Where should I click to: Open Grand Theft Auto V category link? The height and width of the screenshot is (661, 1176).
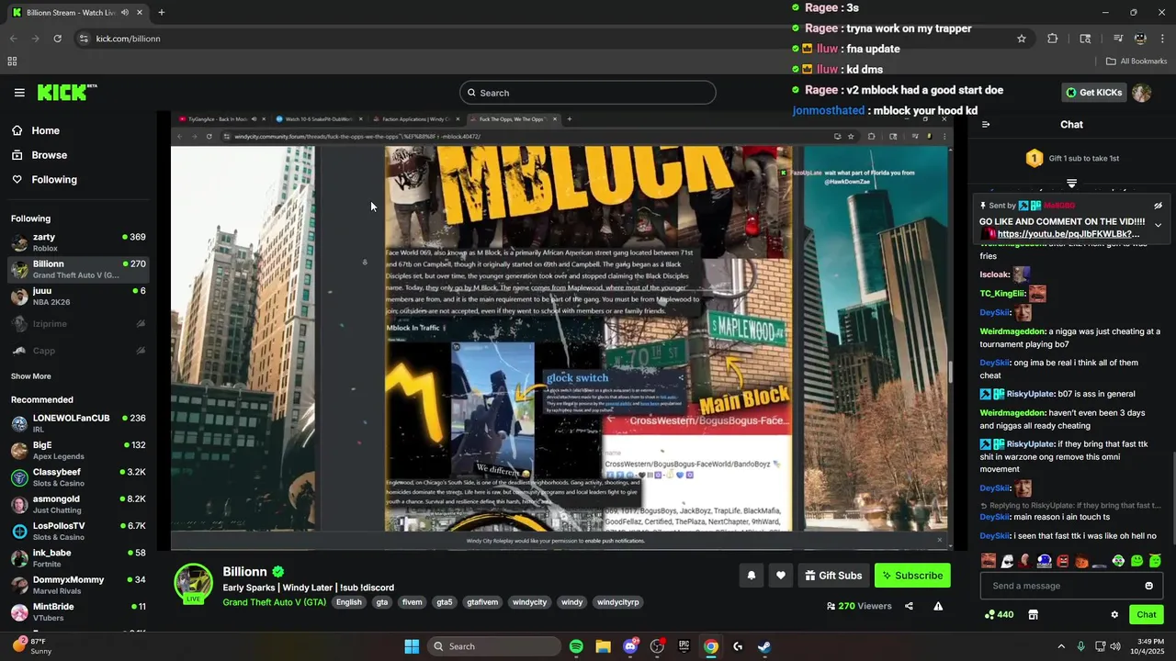point(274,602)
